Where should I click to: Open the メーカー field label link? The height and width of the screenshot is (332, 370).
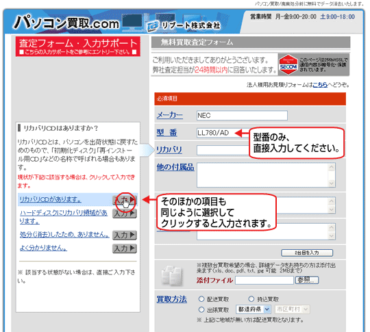click(x=170, y=115)
